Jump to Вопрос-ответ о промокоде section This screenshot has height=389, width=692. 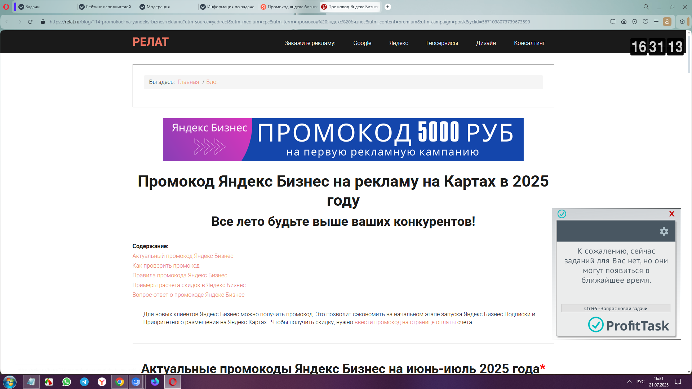click(188, 295)
